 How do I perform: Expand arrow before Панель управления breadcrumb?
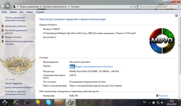pos(18,7)
